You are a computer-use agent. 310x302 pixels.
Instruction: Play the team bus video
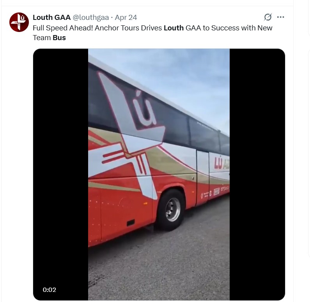click(x=159, y=175)
